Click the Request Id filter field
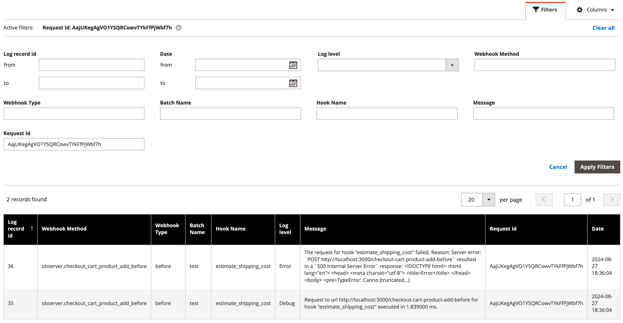Viewport: 623px width, 323px height. coord(74,144)
